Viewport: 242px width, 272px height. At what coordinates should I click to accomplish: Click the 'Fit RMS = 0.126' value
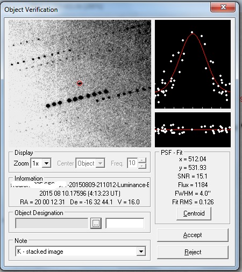(x=193, y=202)
